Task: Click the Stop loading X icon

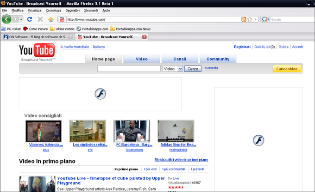Action: (40, 19)
